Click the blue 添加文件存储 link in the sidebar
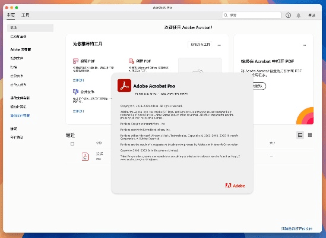 [20, 115]
